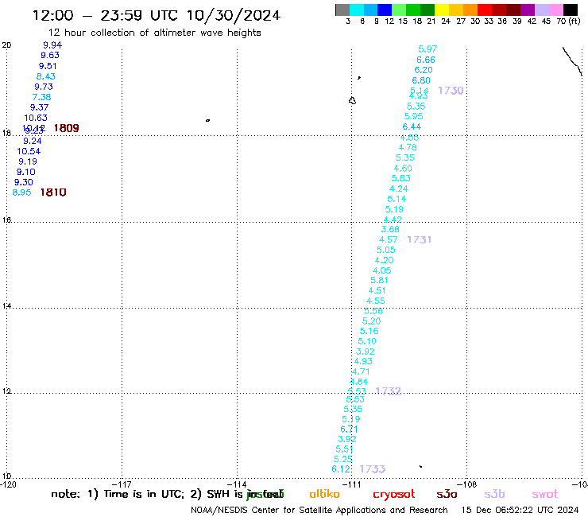
Task: Select the longitude axis label '-108'
Action: (x=468, y=484)
